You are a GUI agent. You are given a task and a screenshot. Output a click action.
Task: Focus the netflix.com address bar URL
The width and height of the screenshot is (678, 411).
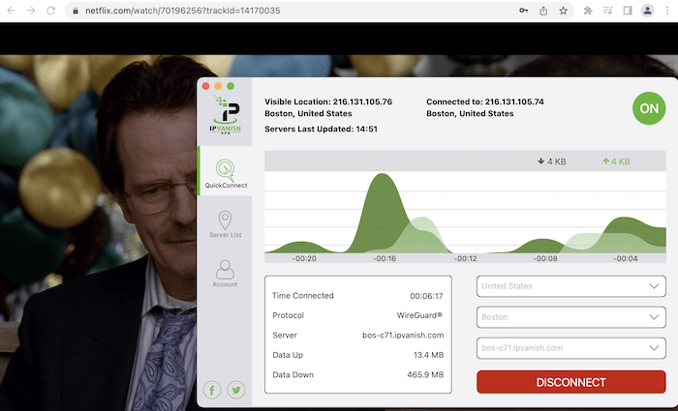pos(182,11)
